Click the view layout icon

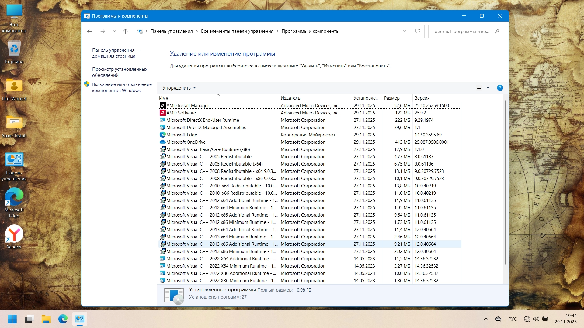479,88
